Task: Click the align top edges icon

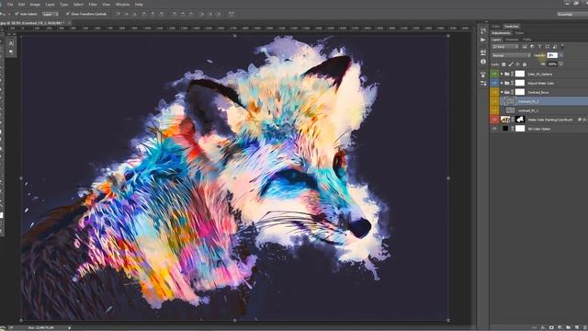Action: (x=119, y=14)
